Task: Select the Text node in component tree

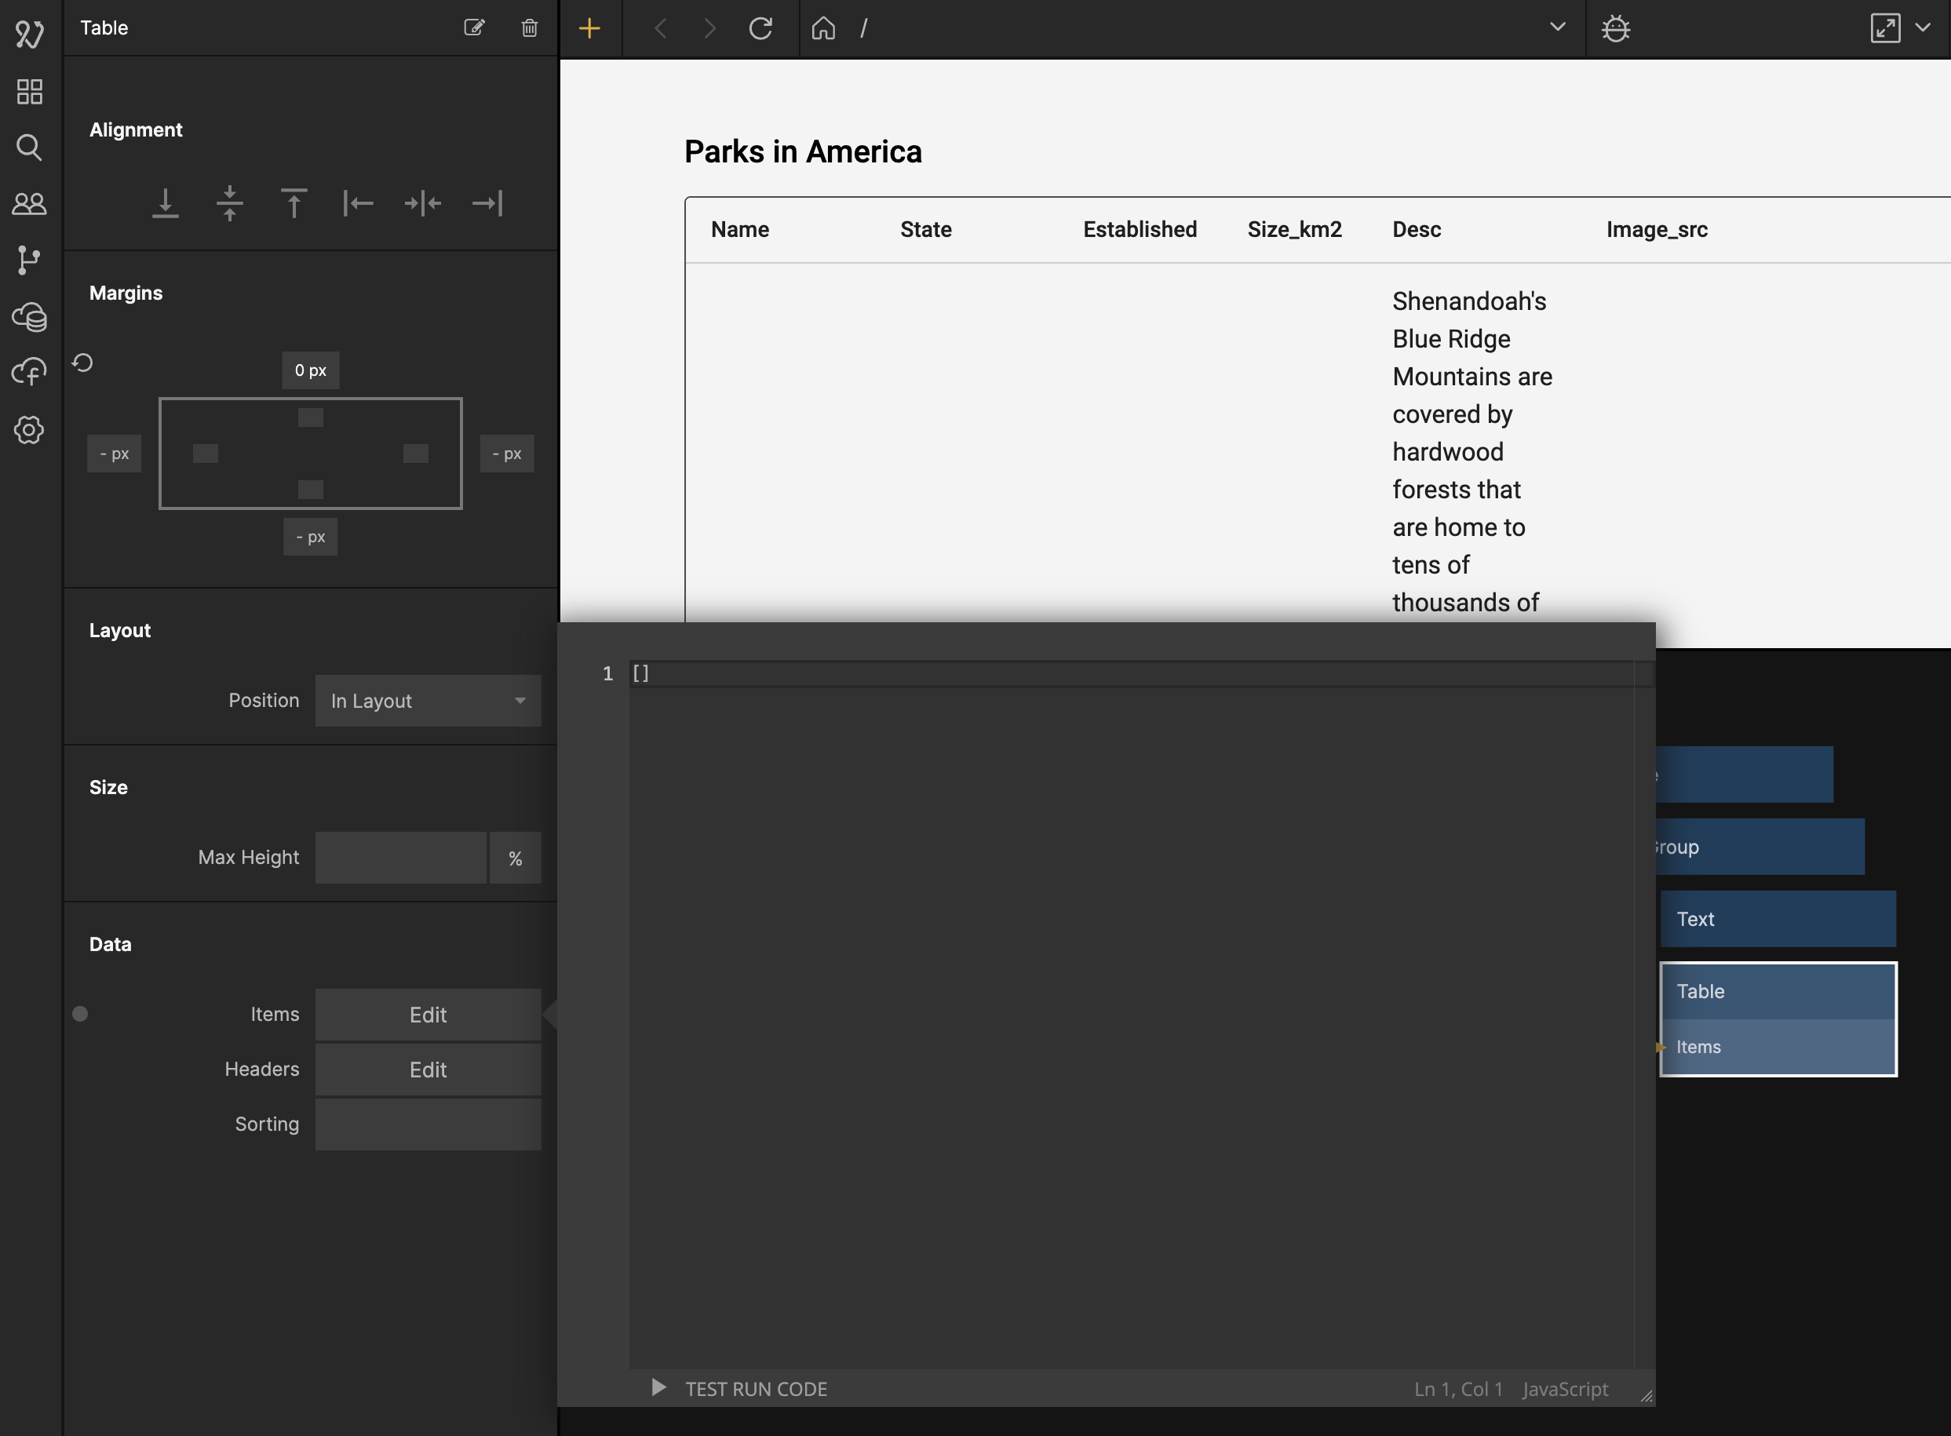Action: click(1777, 919)
